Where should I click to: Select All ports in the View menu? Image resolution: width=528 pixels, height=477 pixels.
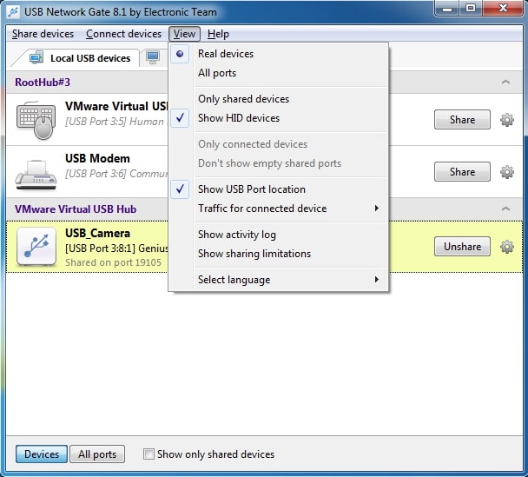pos(278,73)
